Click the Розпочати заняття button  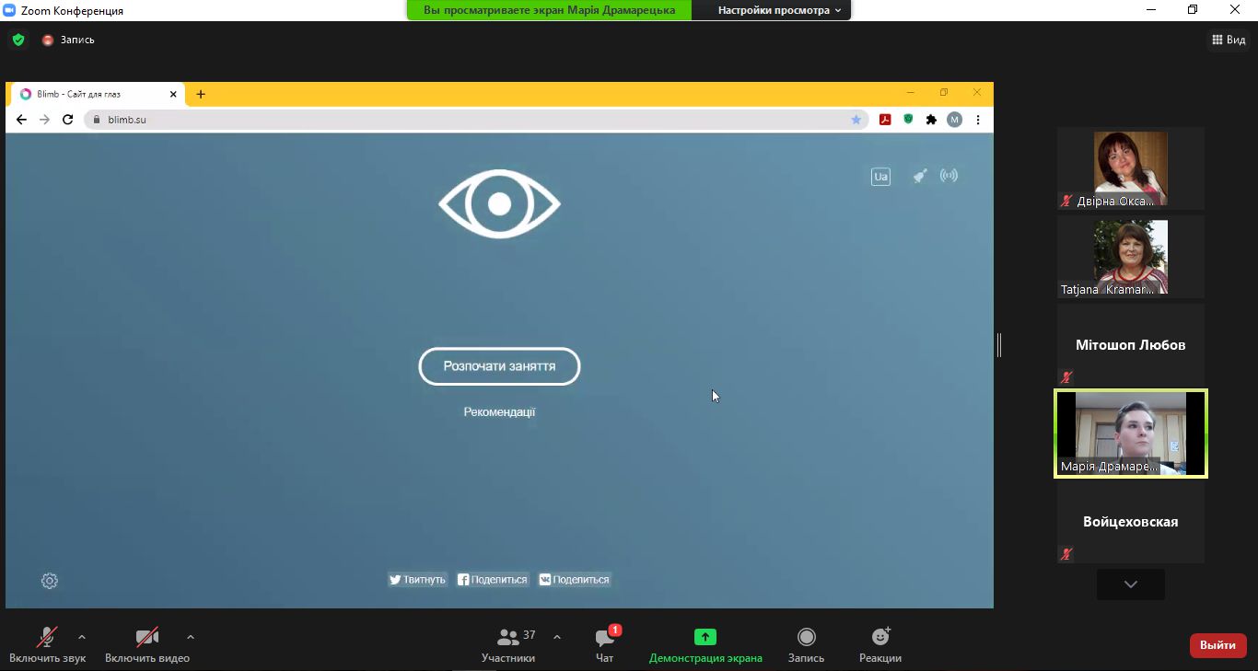coord(499,366)
